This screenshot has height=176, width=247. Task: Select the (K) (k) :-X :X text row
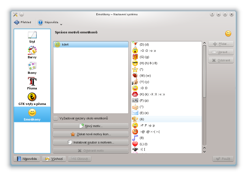point(152,94)
